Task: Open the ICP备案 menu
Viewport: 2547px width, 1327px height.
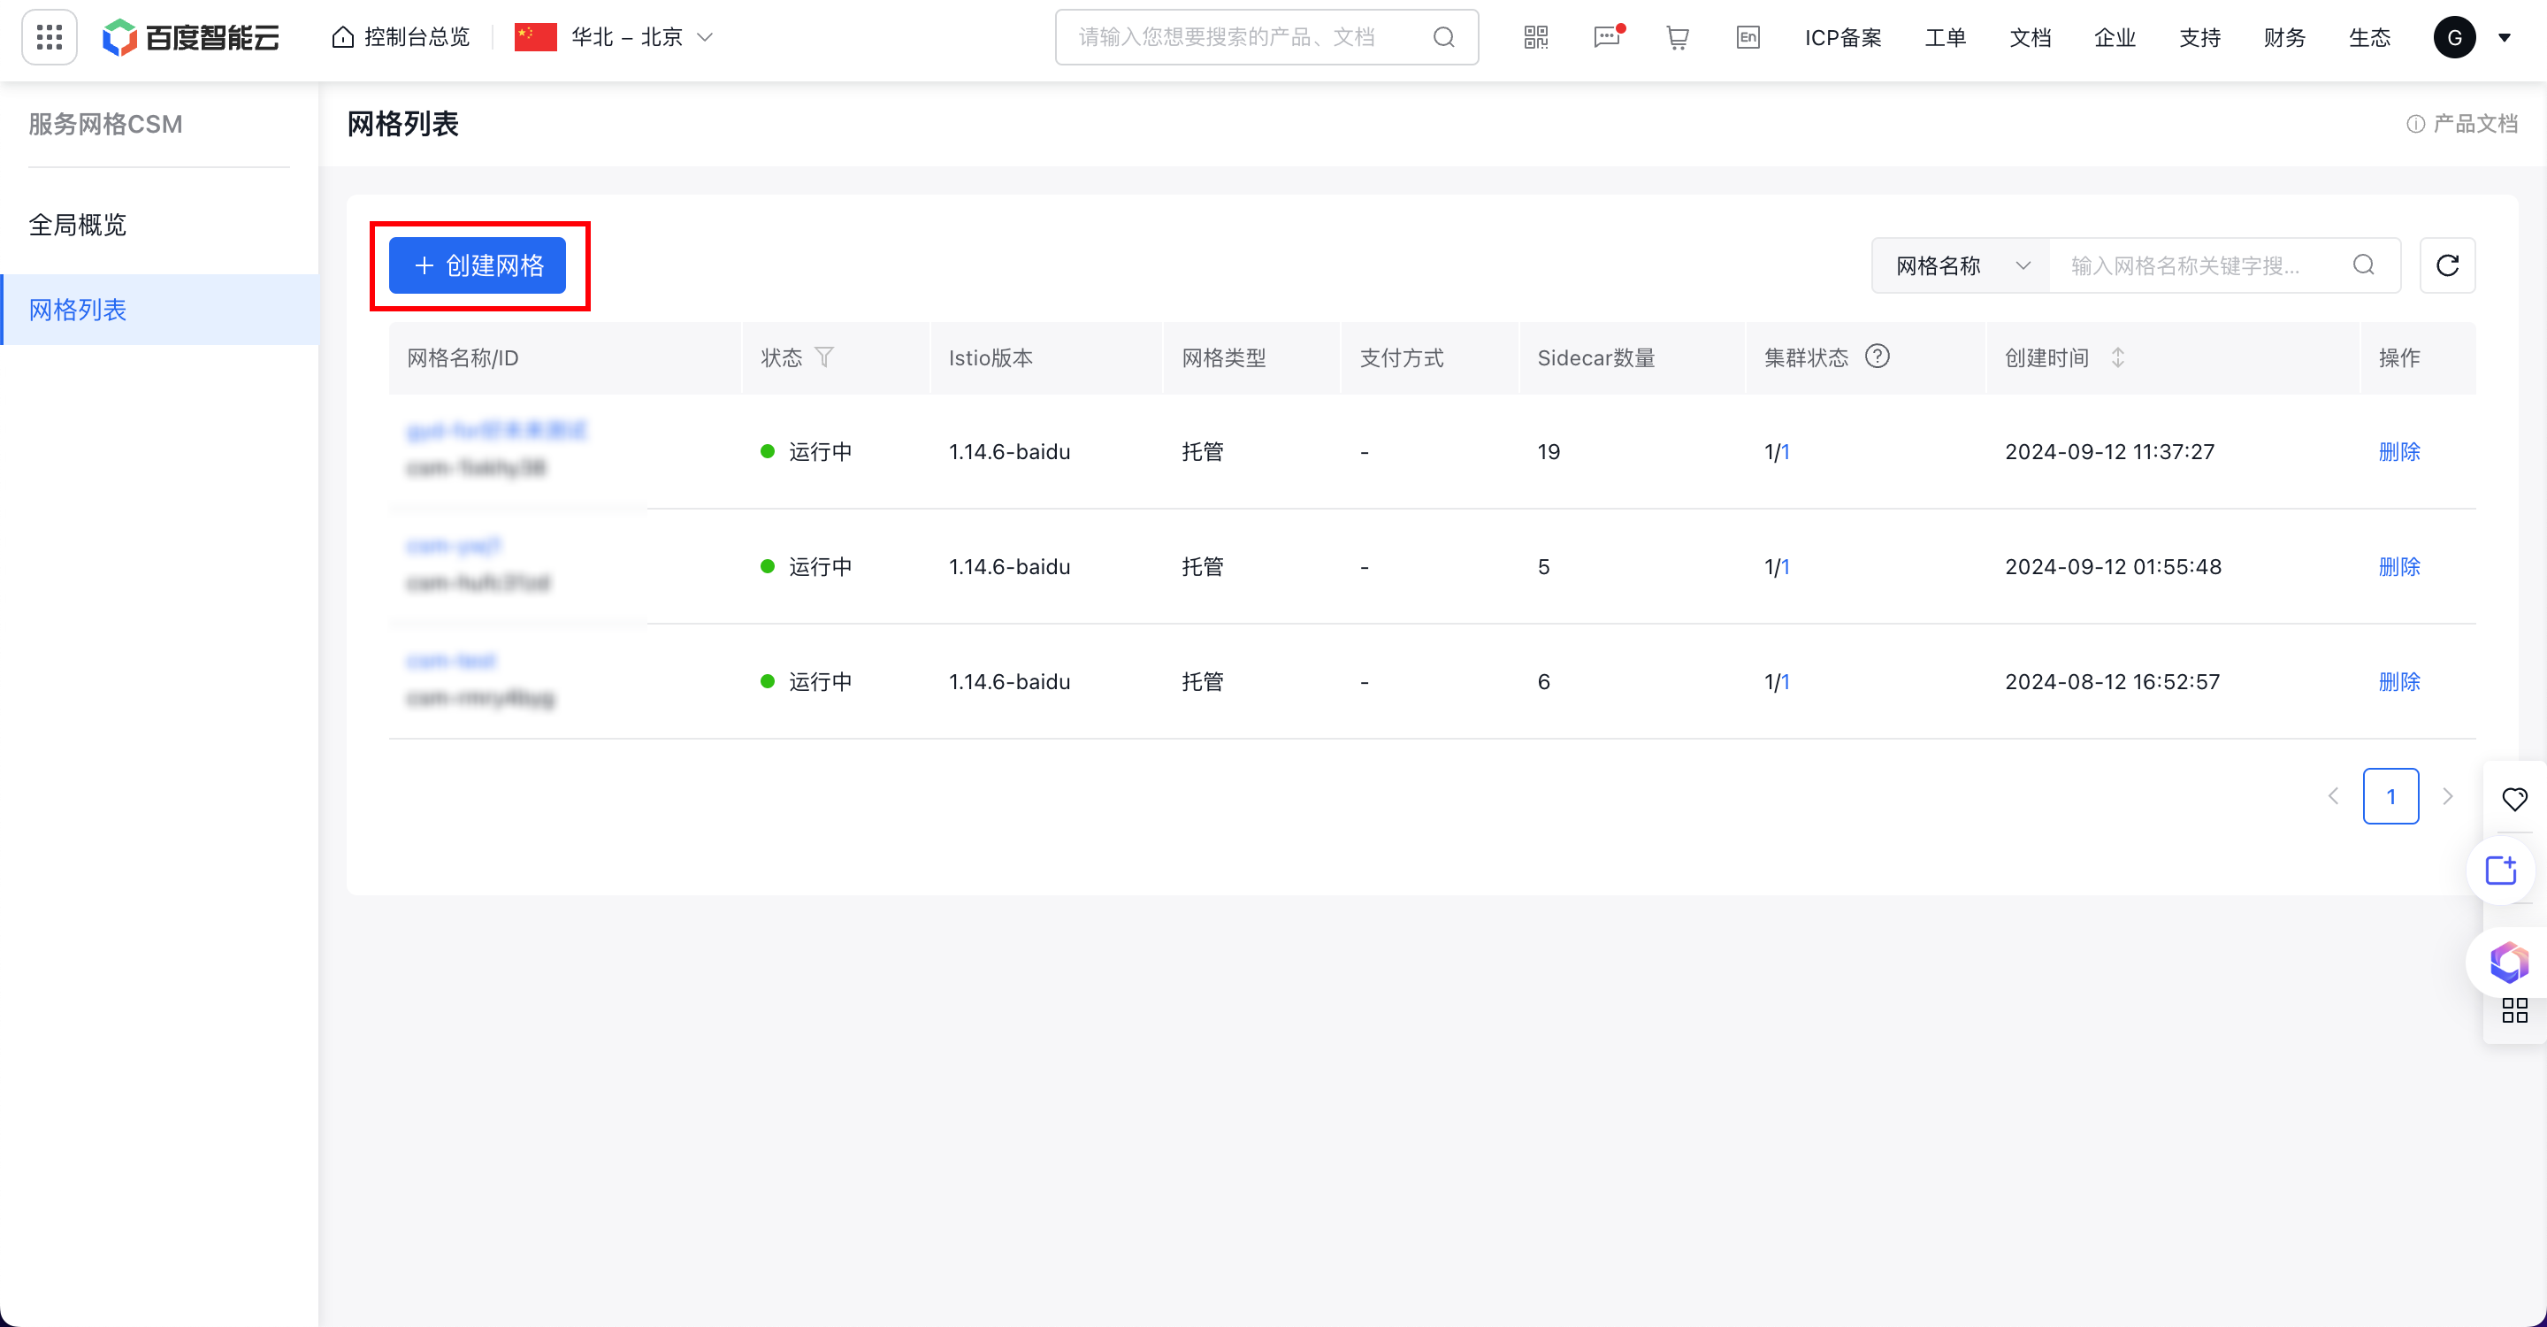Action: [1842, 37]
